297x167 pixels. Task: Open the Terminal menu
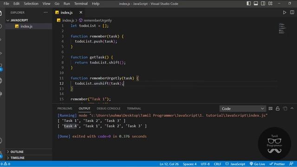tap(81, 4)
